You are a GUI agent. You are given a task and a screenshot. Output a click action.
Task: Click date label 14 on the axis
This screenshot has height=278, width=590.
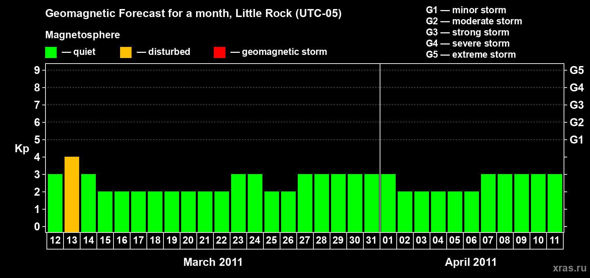(x=88, y=240)
